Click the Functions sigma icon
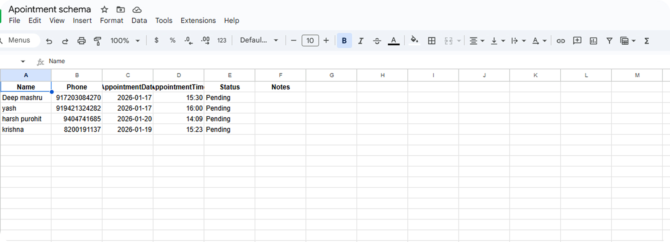This screenshot has width=670, height=242. tap(647, 41)
